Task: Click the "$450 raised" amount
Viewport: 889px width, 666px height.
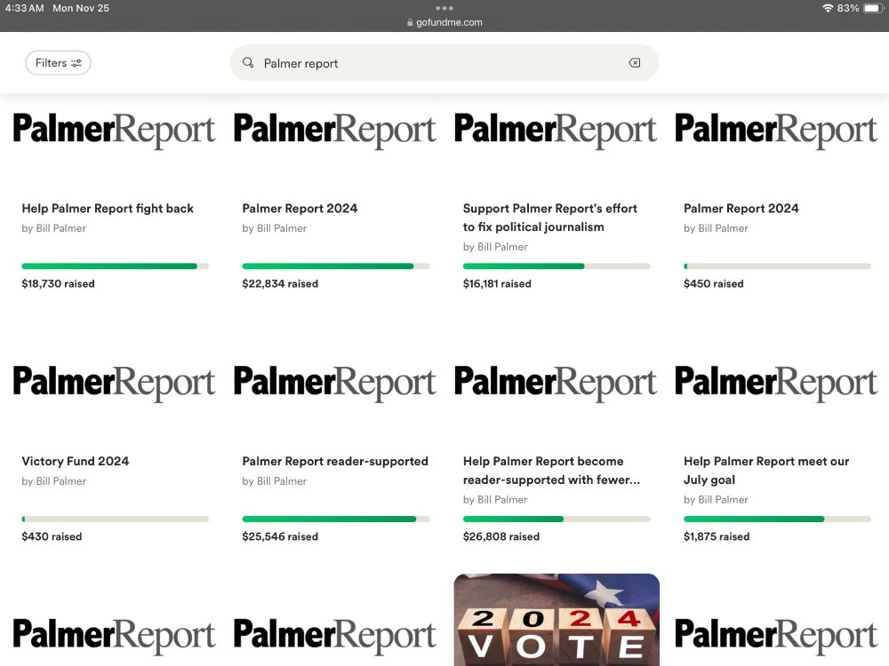Action: [713, 284]
